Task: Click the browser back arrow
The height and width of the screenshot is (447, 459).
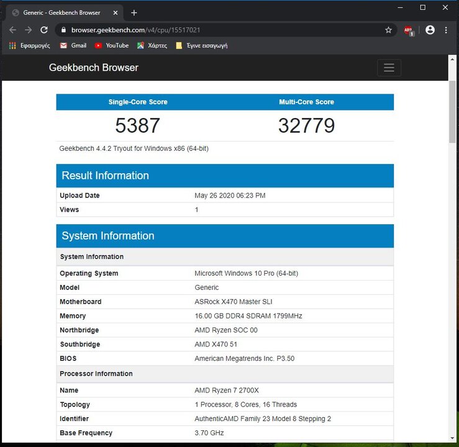Action: coord(12,30)
